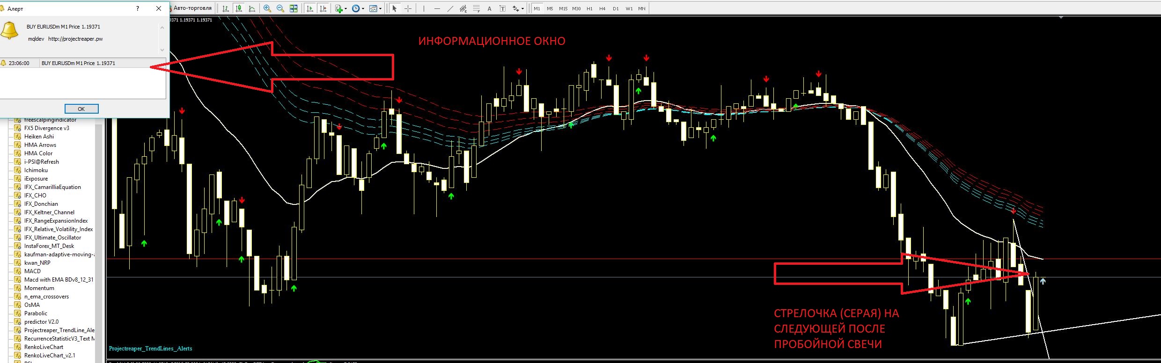
Task: Zoom out of the chart
Action: click(280, 8)
